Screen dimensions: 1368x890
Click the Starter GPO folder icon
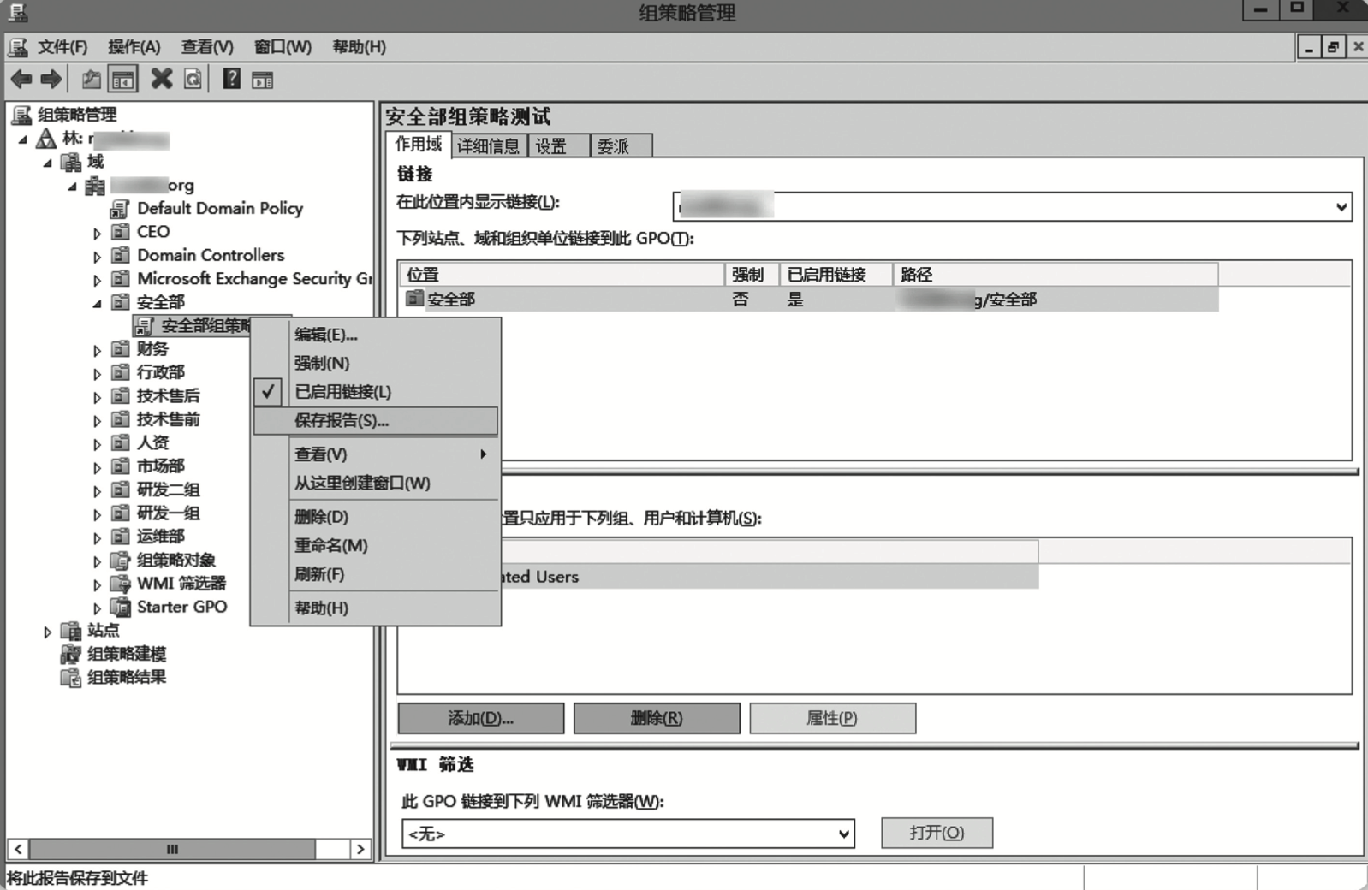tap(121, 608)
